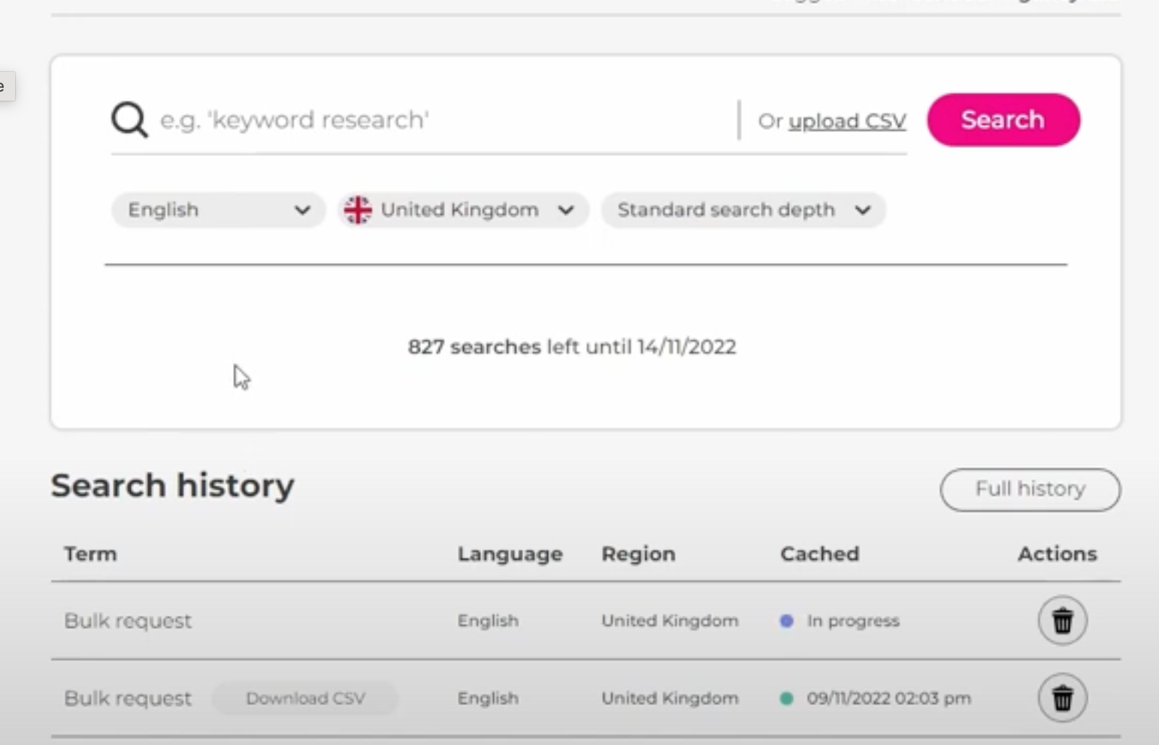Click trash icon for 09/11/2022 bulk request
Viewport: 1159px width, 745px height.
(1062, 698)
